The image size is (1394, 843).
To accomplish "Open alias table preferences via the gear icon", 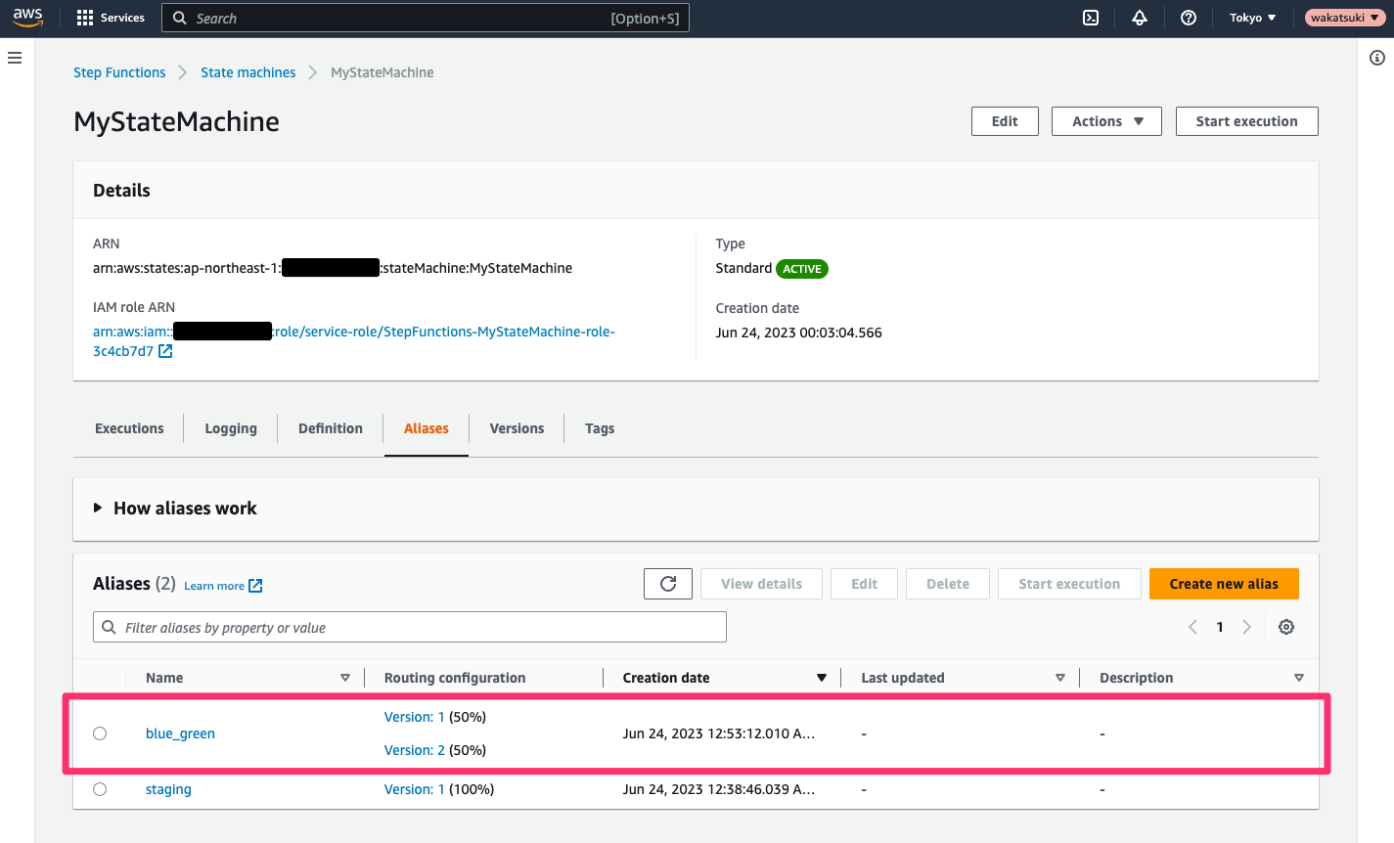I will click(x=1286, y=626).
